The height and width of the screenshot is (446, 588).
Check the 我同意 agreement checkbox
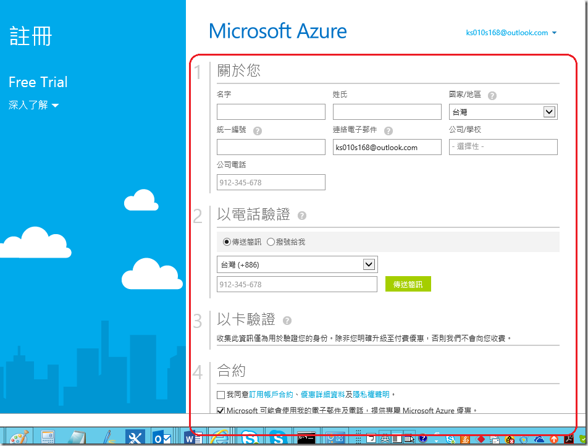coord(221,395)
